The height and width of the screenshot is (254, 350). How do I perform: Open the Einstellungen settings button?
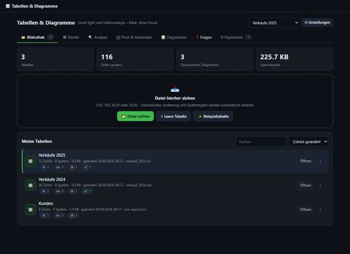pyautogui.click(x=317, y=23)
